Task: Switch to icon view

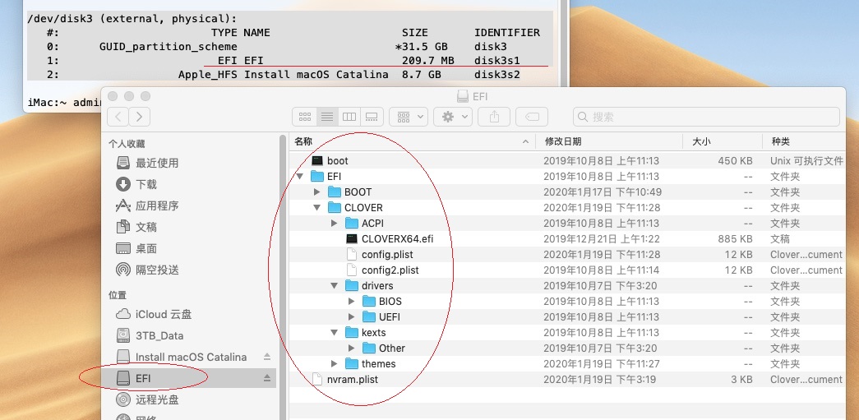Action: [305, 117]
